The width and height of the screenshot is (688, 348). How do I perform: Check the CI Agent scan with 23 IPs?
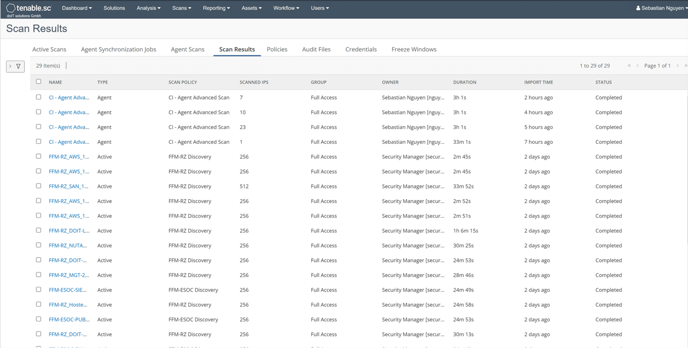(39, 127)
